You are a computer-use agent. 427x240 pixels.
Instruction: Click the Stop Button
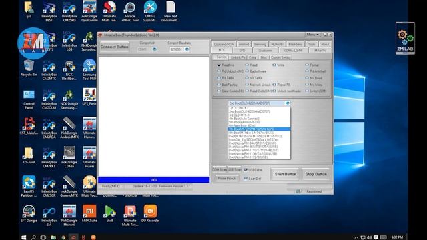[316, 174]
